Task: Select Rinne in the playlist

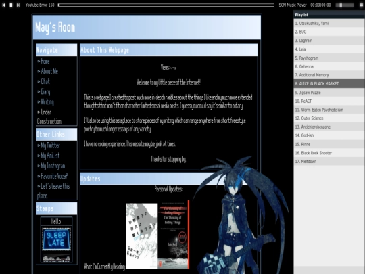Action: pyautogui.click(x=329, y=144)
